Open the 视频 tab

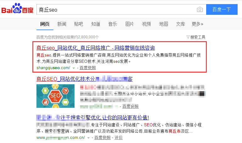click(146, 24)
